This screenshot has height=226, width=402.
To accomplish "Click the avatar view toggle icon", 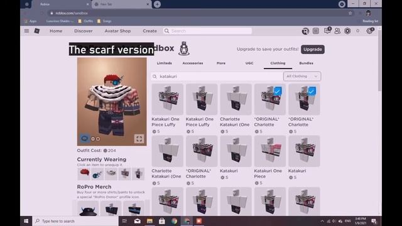I will (x=84, y=138).
